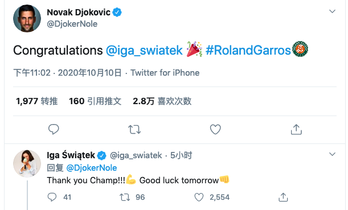
Task: Open the @DjokerNole link in the reply
Action: [x=92, y=168]
